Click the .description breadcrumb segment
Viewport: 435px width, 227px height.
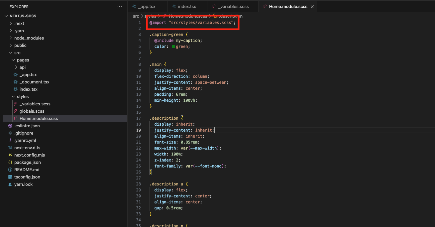230,16
